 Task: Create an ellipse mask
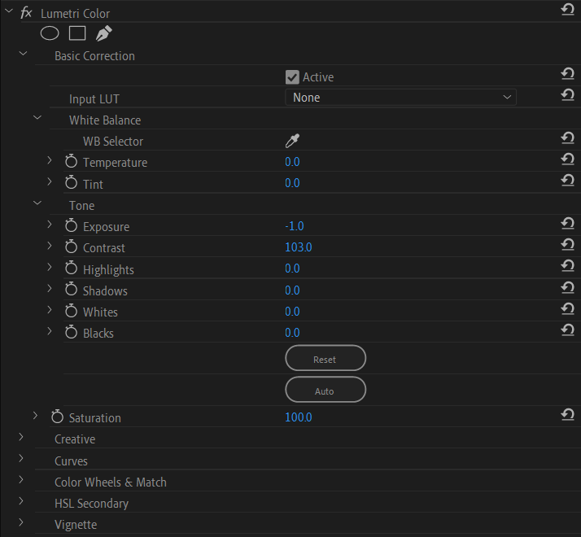pyautogui.click(x=50, y=33)
